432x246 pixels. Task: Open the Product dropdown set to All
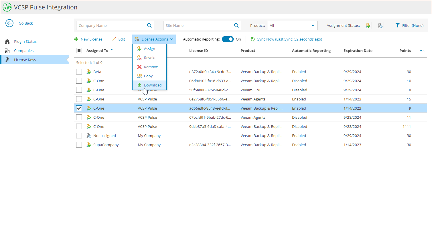click(292, 25)
